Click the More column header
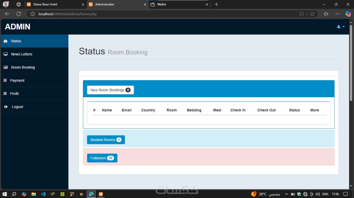The height and width of the screenshot is (198, 354). 314,110
